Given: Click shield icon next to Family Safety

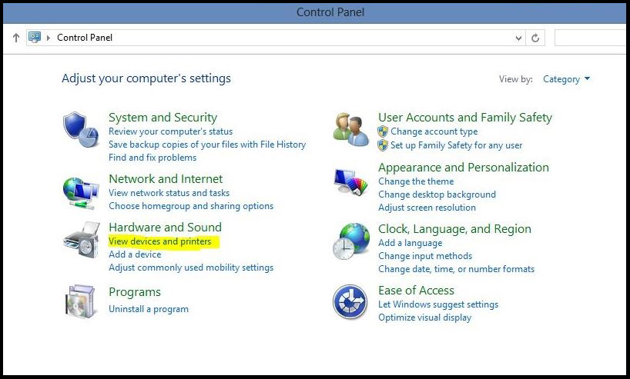Looking at the screenshot, I should 383,145.
